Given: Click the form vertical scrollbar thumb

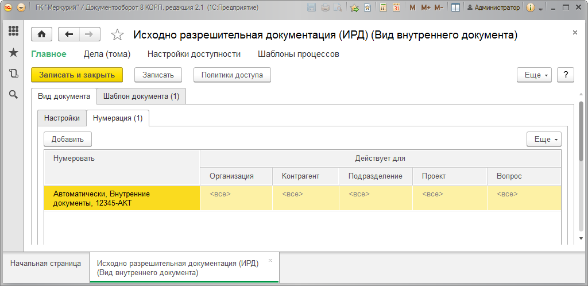Looking at the screenshot, I should (x=581, y=131).
